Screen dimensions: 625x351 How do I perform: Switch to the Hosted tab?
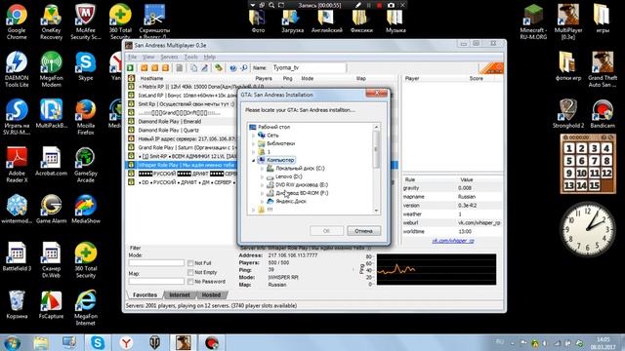[211, 294]
